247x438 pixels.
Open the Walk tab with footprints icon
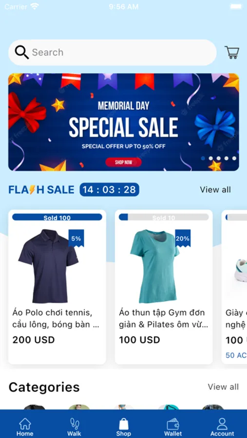74,427
